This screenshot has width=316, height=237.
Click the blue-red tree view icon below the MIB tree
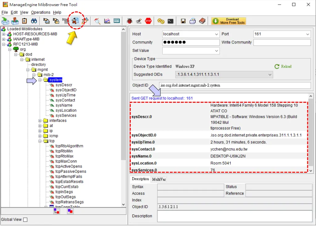[57, 211]
